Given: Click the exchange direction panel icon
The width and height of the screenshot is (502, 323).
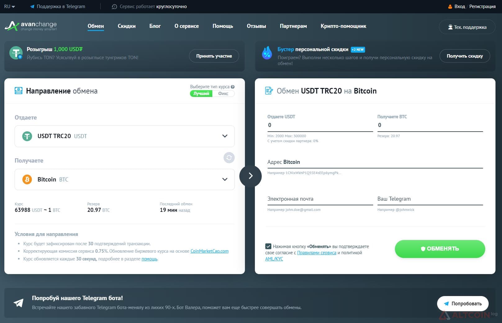Looking at the screenshot, I should 19,91.
